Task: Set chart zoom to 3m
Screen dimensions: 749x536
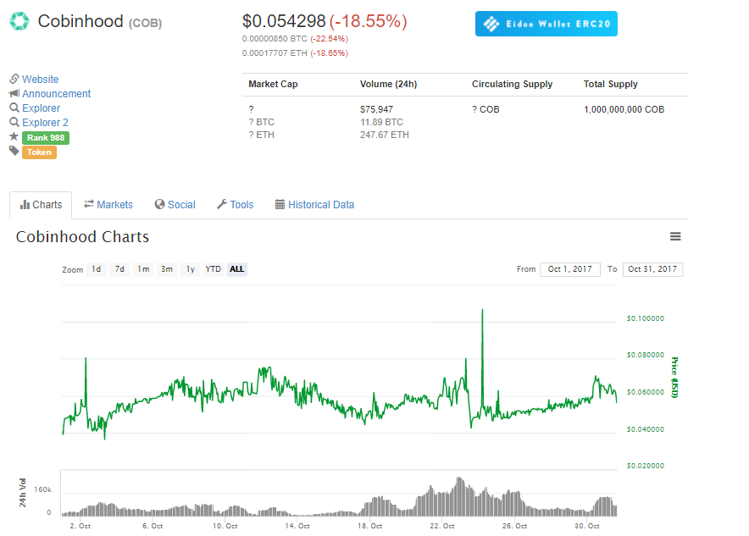Action: [167, 269]
